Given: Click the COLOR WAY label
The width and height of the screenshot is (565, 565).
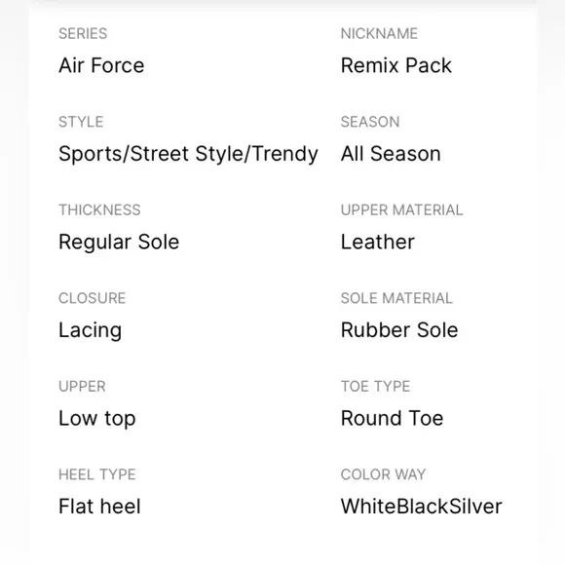Looking at the screenshot, I should (x=383, y=474).
